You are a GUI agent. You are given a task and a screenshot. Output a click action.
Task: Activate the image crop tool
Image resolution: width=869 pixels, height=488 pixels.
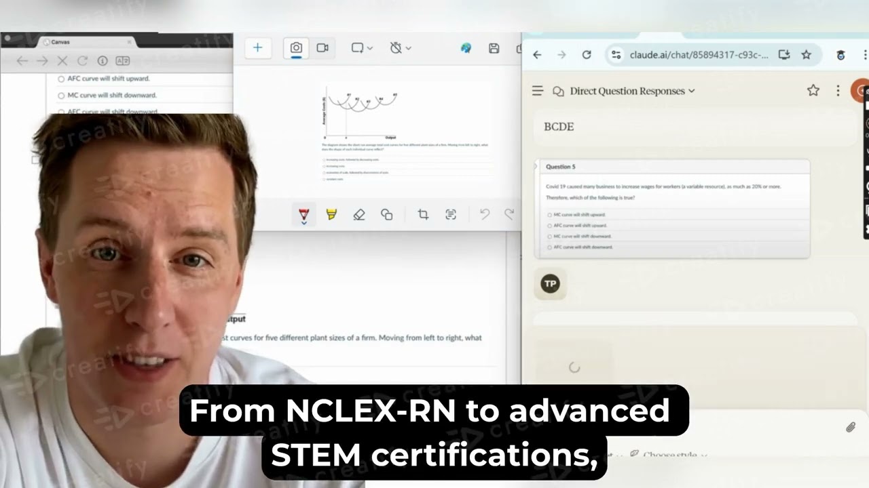(423, 214)
